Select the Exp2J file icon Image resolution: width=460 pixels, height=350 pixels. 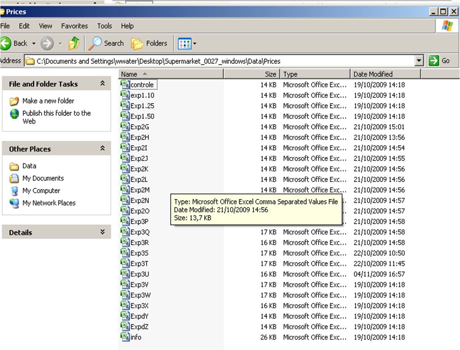pos(125,158)
